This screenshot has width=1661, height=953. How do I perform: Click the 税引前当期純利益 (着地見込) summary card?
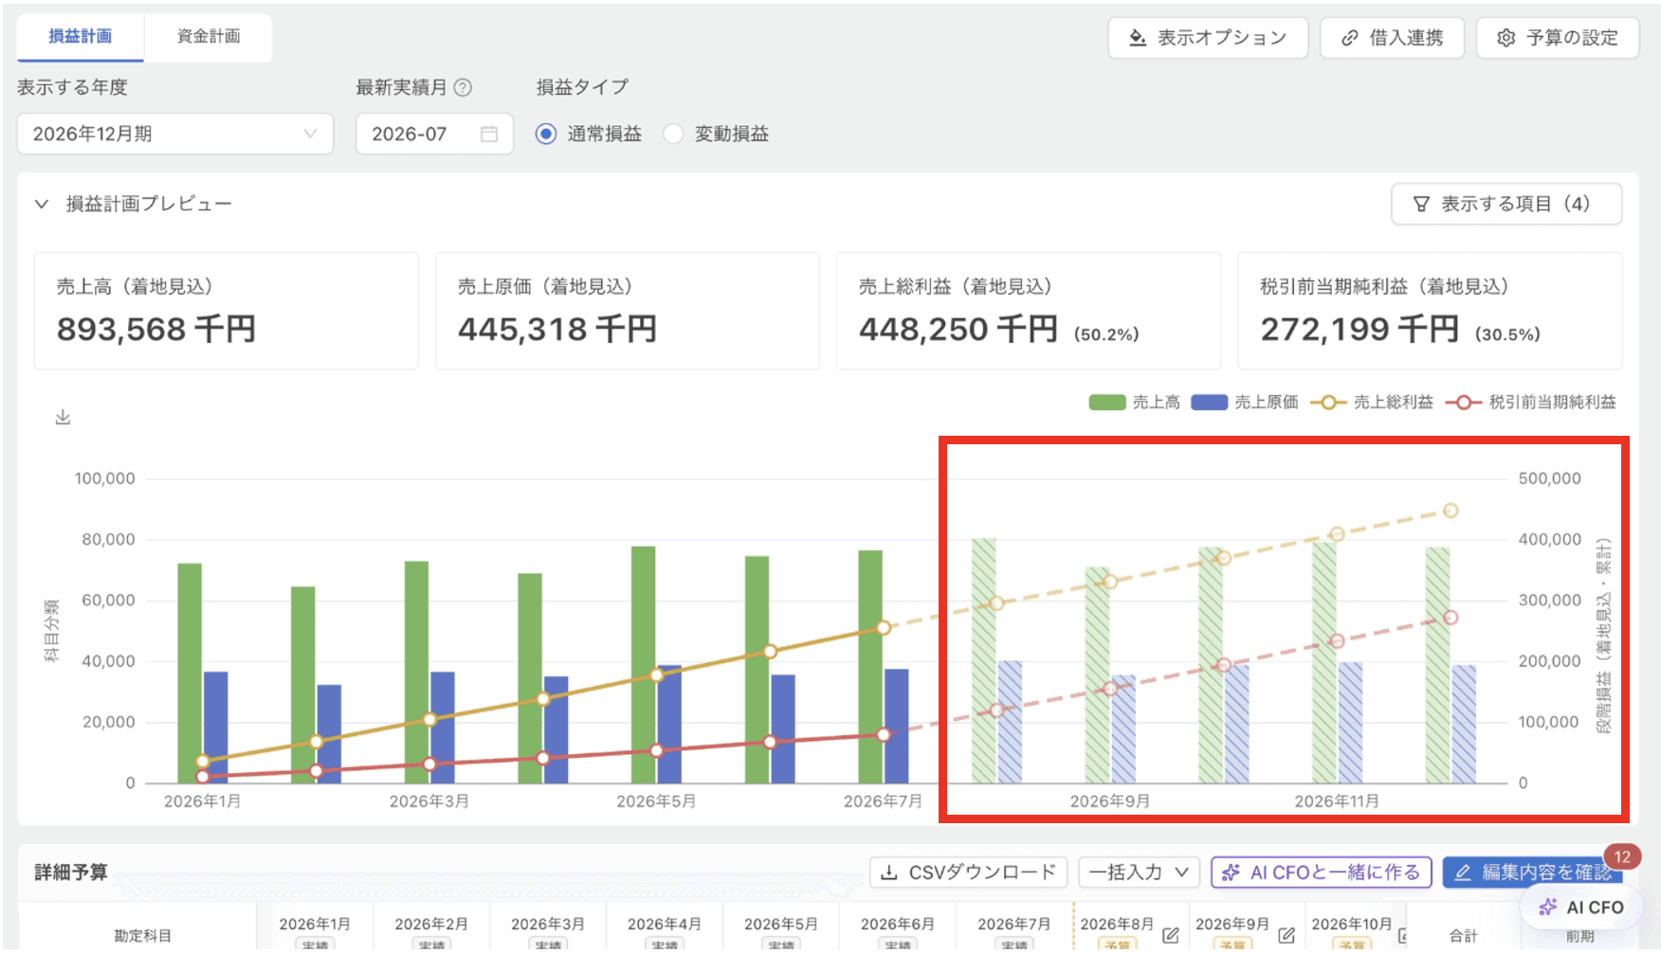pyautogui.click(x=1430, y=311)
